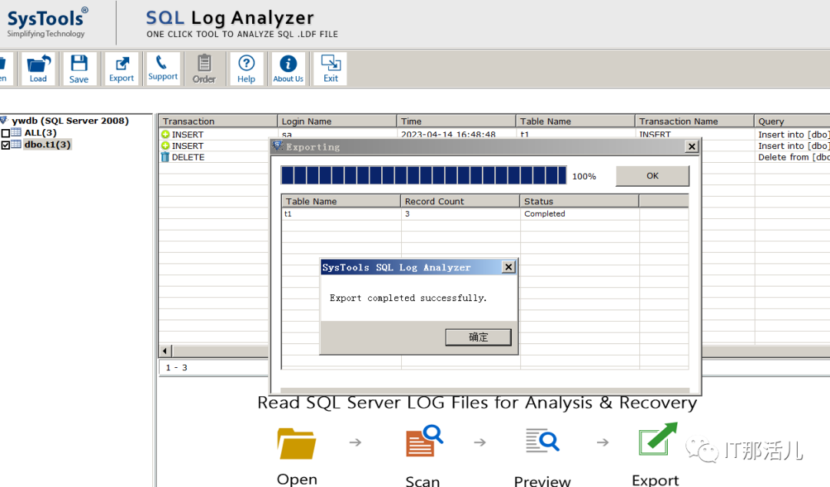Click the Record Count header in Exporting dialog
This screenshot has width=830, height=487.
coord(460,201)
